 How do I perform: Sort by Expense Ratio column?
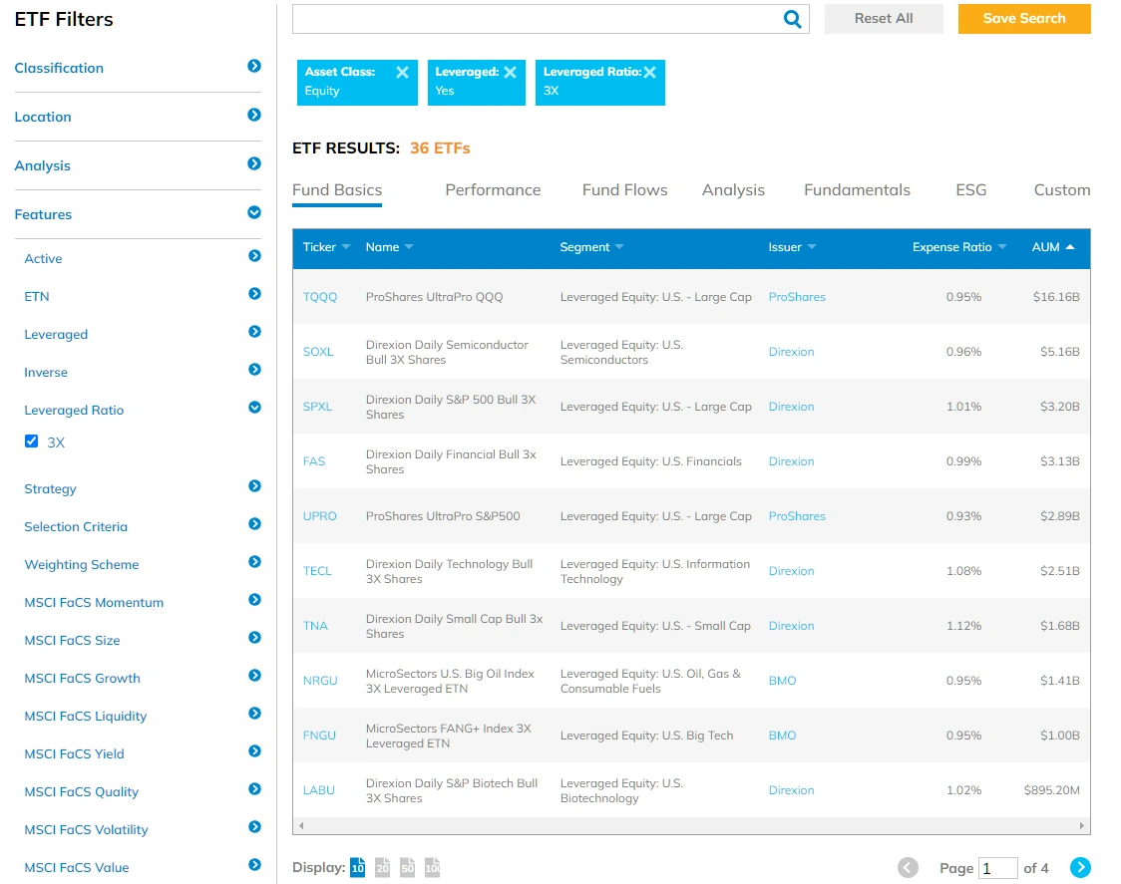pyautogui.click(x=958, y=247)
